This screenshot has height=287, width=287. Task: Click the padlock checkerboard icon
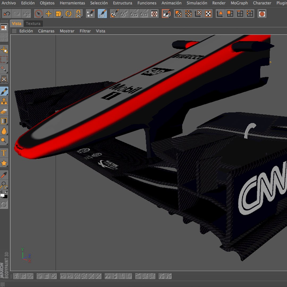[x=78, y=14]
